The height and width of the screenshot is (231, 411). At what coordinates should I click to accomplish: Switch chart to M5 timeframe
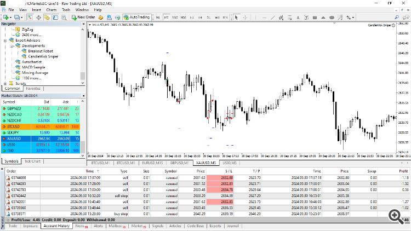(166, 18)
